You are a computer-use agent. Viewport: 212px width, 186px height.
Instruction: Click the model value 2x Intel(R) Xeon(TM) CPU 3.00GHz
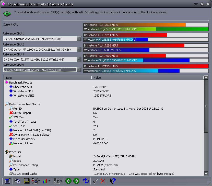115,156
